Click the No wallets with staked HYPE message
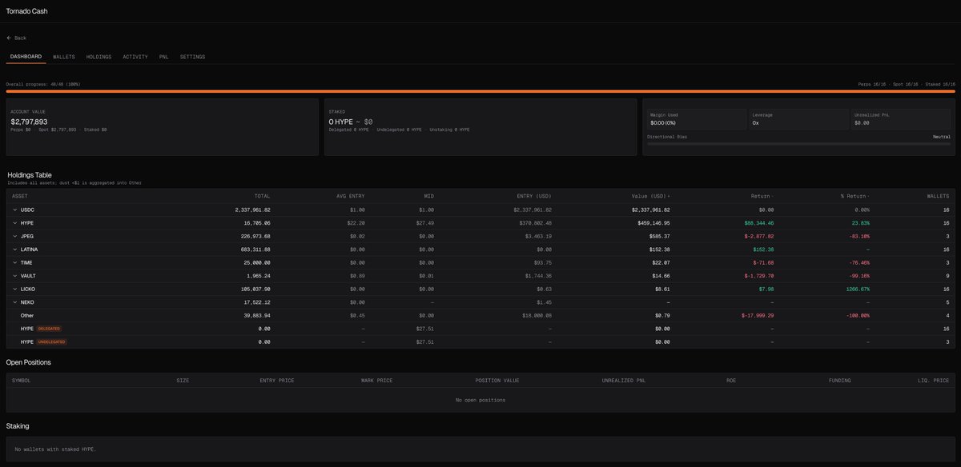The image size is (961, 467). pos(54,449)
